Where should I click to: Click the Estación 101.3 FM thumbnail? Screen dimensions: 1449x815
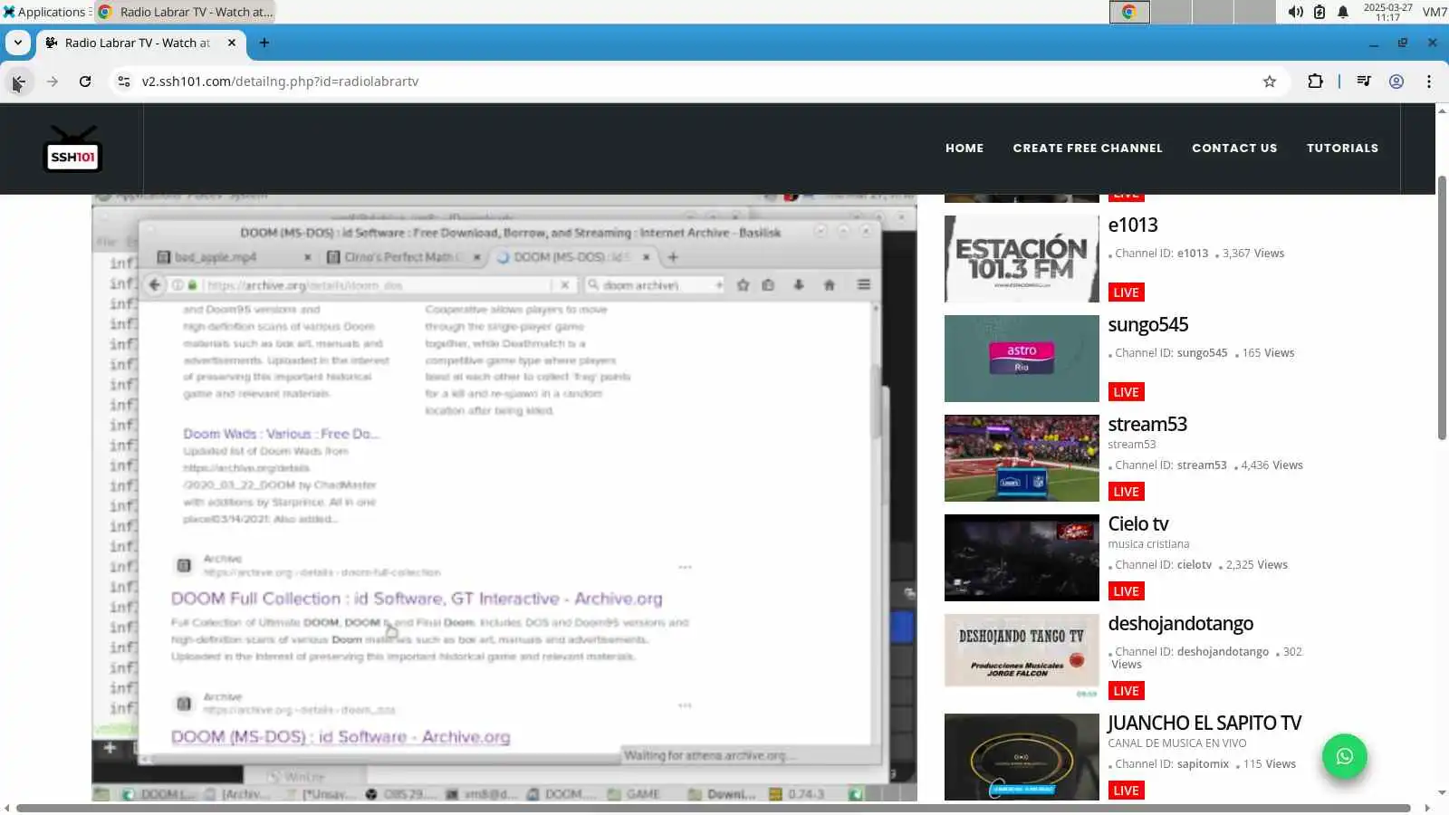pyautogui.click(x=1022, y=259)
